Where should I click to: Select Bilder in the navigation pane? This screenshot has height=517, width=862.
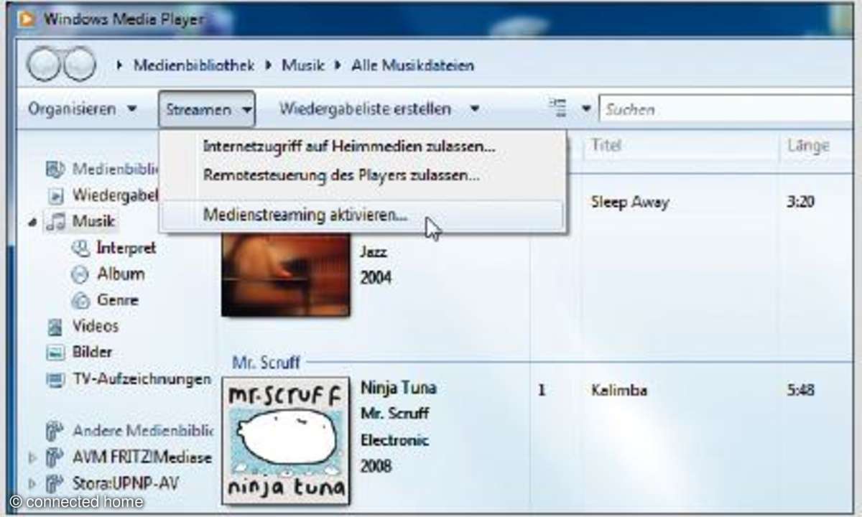click(x=92, y=353)
